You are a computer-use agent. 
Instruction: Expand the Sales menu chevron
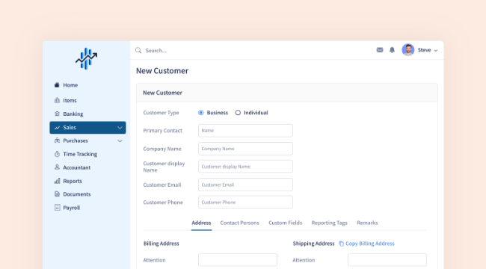click(120, 128)
